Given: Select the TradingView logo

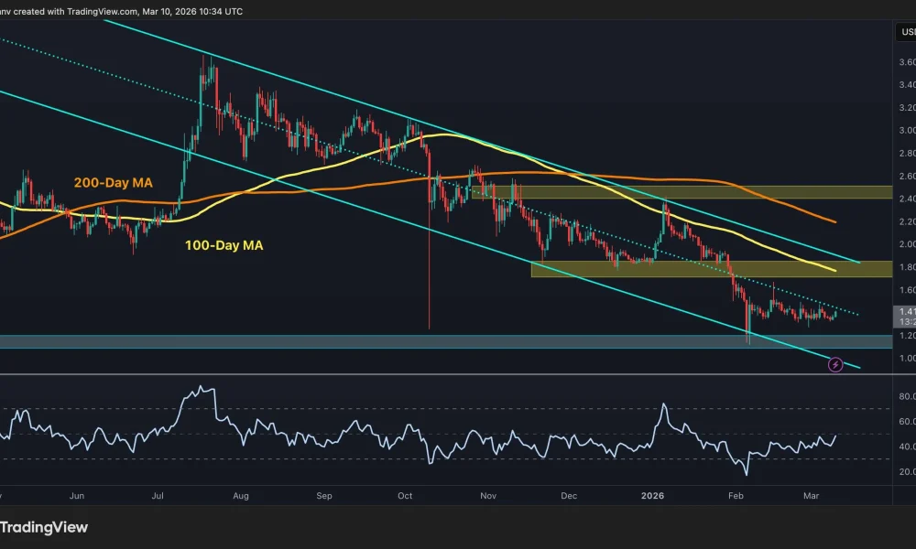Looking at the screenshot, I should point(44,527).
